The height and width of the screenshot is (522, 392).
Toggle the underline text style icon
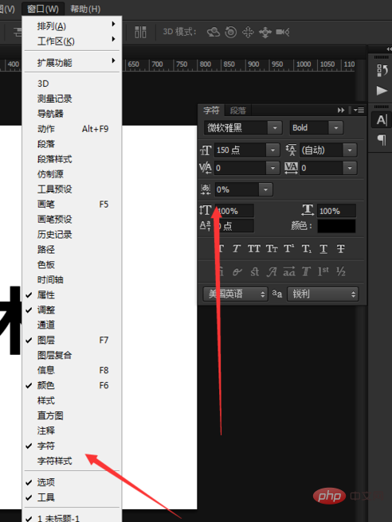point(323,249)
